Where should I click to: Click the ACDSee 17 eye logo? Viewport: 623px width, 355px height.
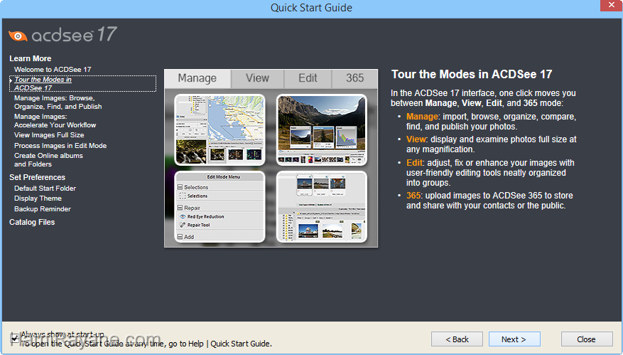[x=18, y=36]
